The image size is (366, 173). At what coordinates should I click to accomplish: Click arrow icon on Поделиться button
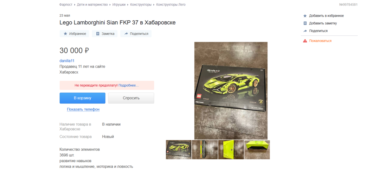[126, 34]
